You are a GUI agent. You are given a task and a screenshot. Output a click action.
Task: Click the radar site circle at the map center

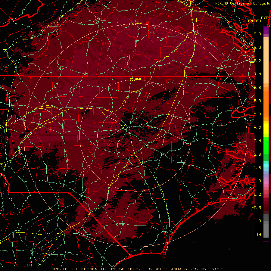coord(127,127)
